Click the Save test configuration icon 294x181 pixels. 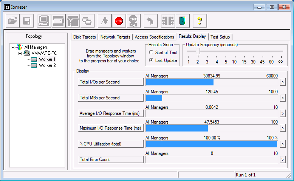27,21
